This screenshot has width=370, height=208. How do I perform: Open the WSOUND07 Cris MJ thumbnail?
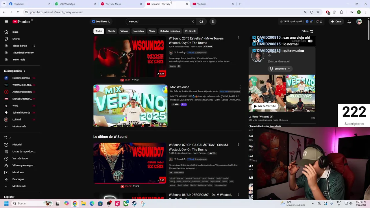point(130,163)
